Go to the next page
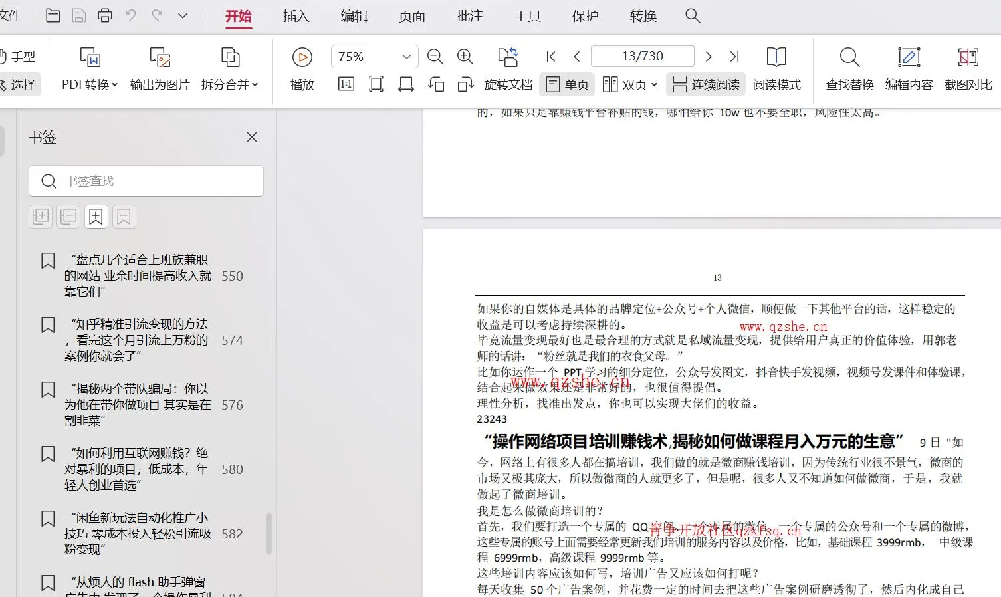The height and width of the screenshot is (597, 1001). (709, 57)
